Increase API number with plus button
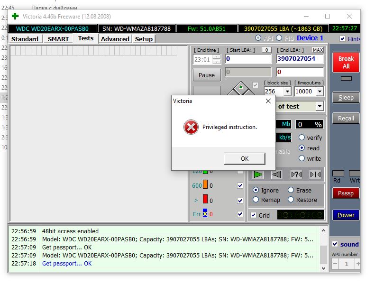Viewport: 375px width, 284px height. coord(358,264)
